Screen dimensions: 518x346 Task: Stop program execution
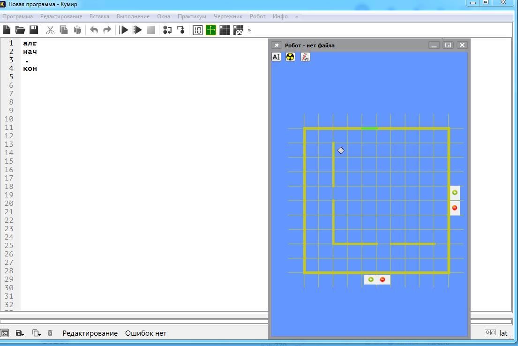pyautogui.click(x=151, y=30)
